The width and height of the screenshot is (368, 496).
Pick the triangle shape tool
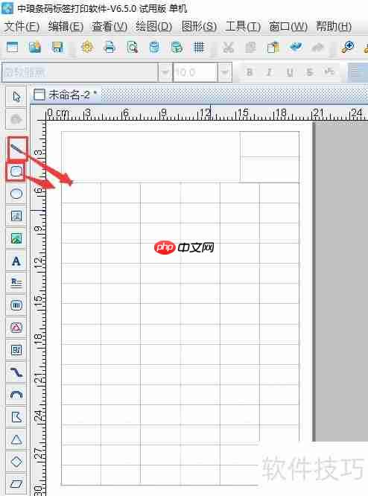(16, 439)
